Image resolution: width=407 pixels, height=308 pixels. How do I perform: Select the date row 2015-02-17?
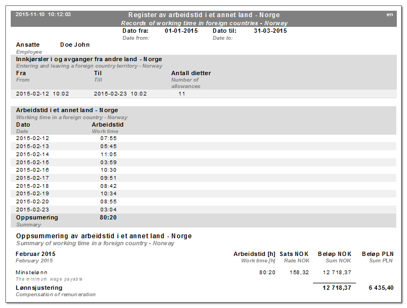(x=32, y=178)
